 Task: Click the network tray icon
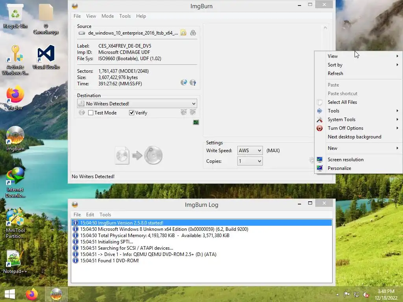pyautogui.click(x=357, y=294)
